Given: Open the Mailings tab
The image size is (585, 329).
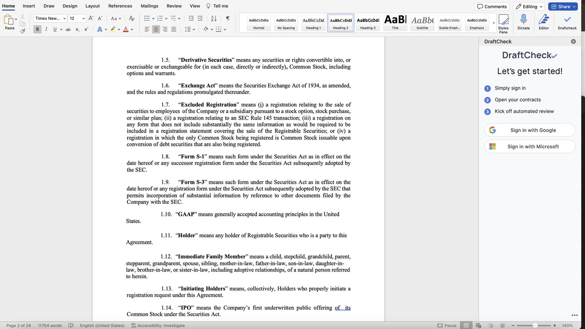Looking at the screenshot, I should coord(149,6).
